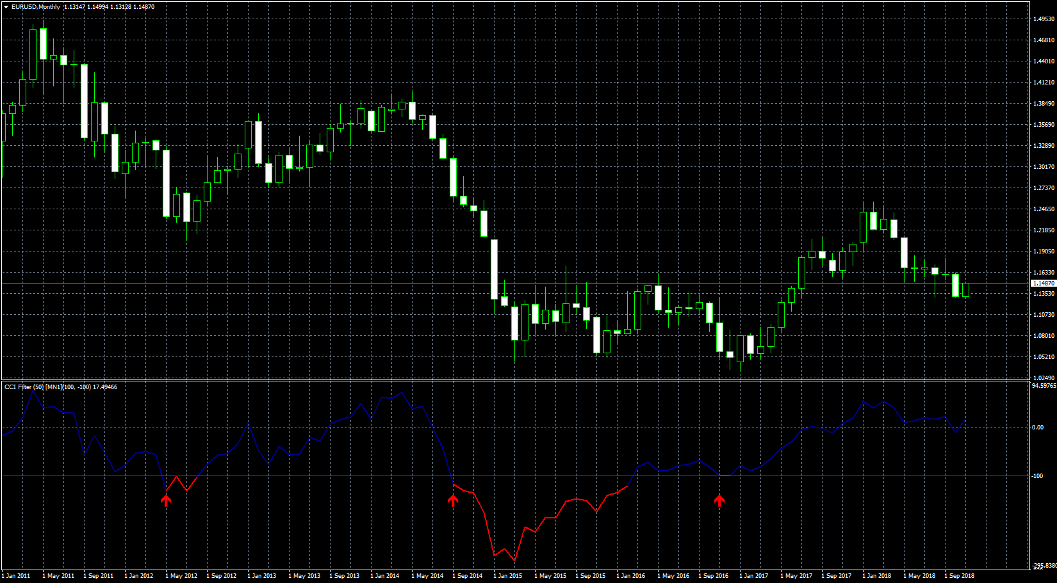Click the 1.16330 price scale label
Screen dimensions: 1057x583
click(x=1044, y=273)
